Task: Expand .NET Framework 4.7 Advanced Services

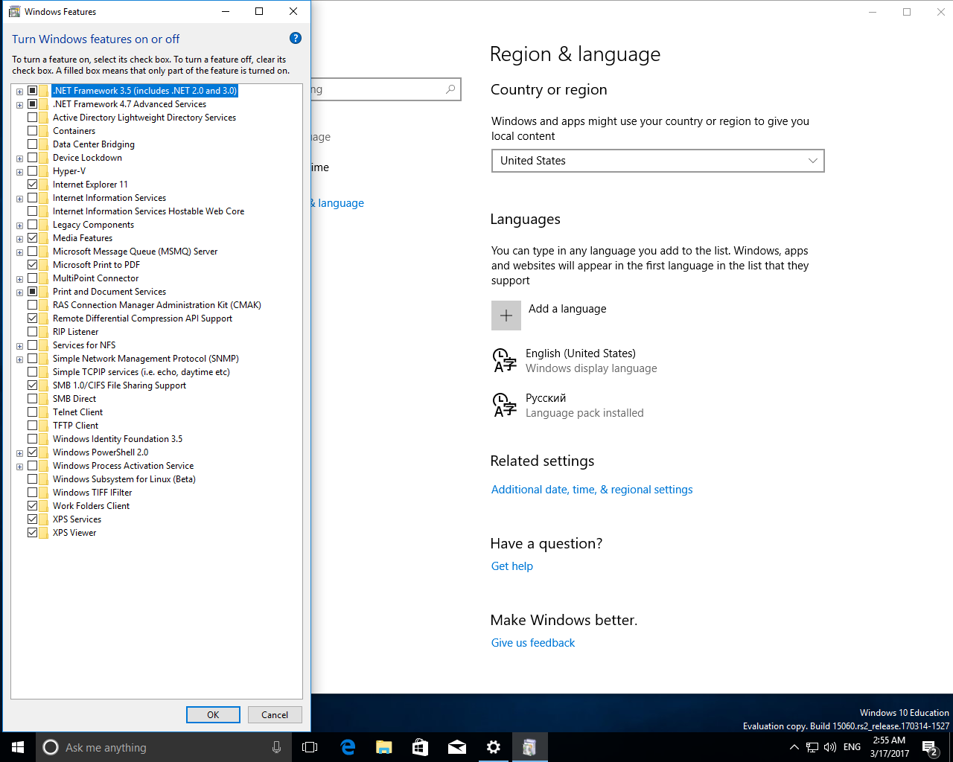Action: coord(19,105)
